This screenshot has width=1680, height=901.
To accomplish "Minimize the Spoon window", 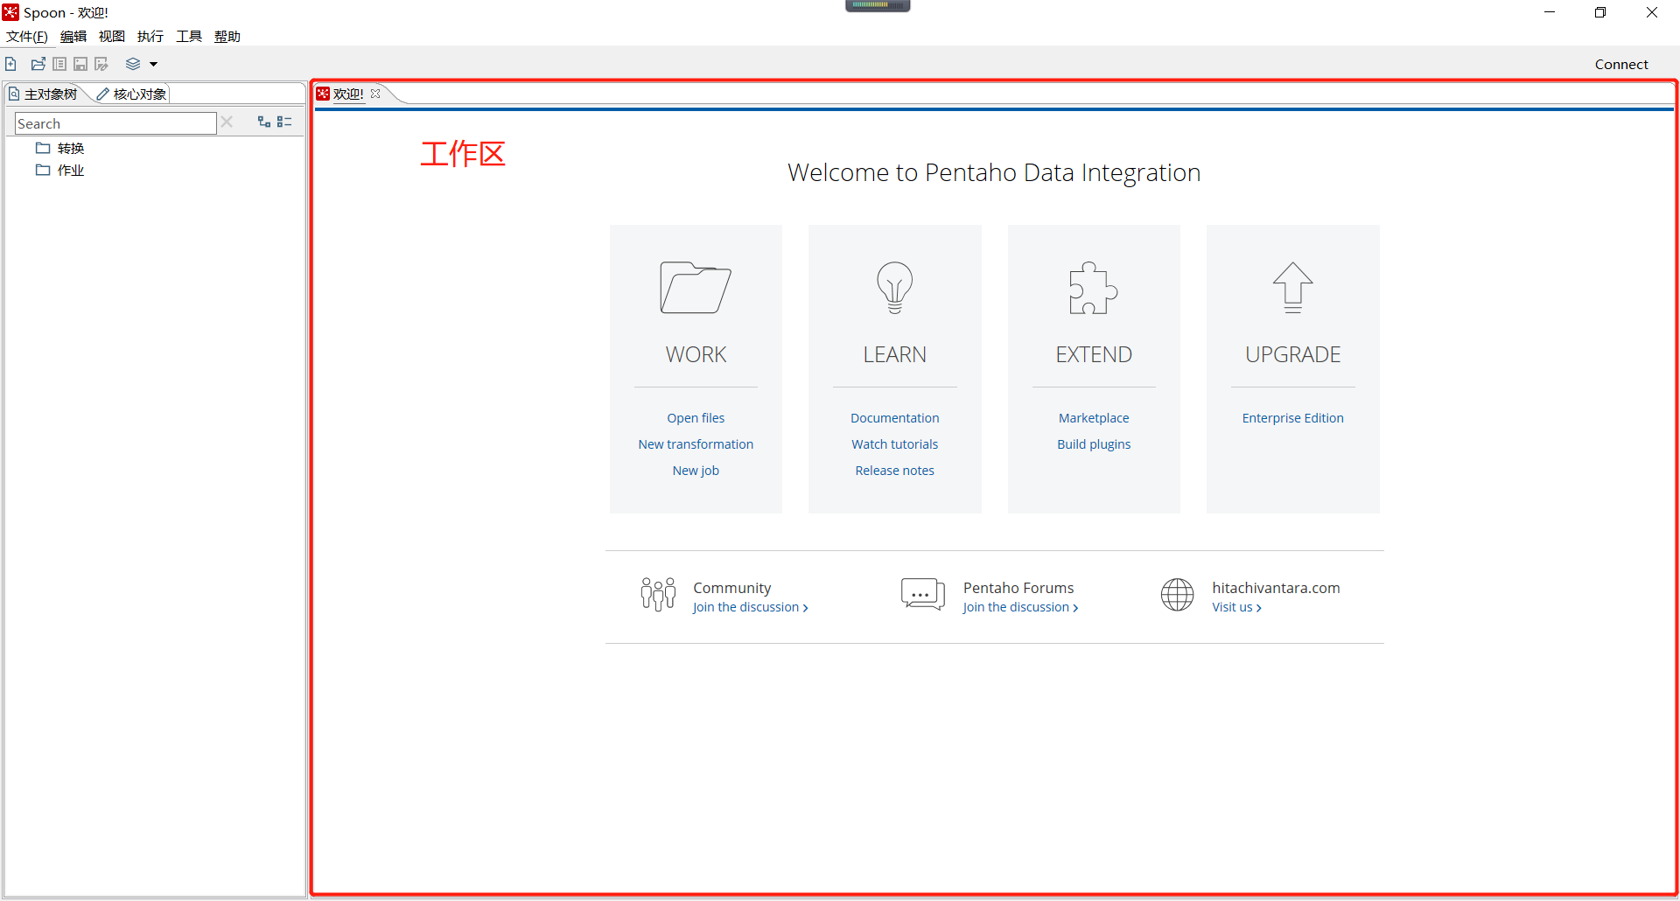I will coord(1550,12).
